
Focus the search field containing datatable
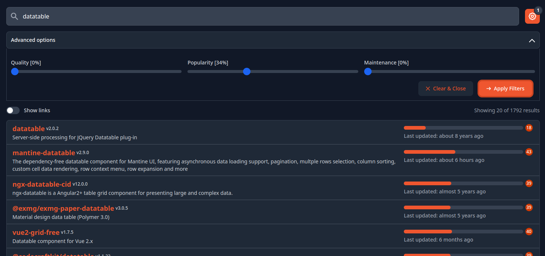pyautogui.click(x=262, y=16)
